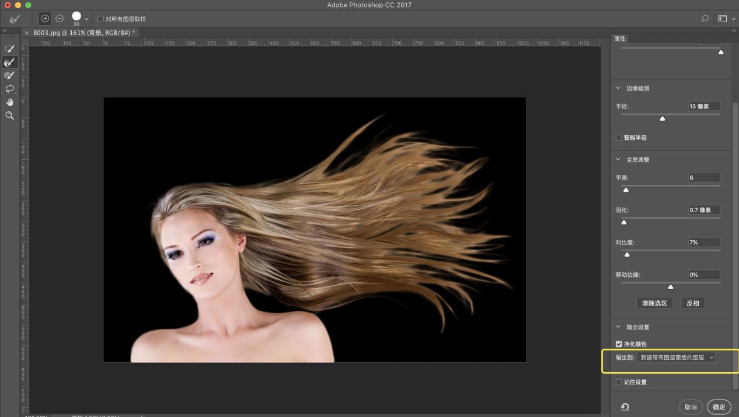
Task: Open the tool preset picker in options bar
Action: point(18,19)
